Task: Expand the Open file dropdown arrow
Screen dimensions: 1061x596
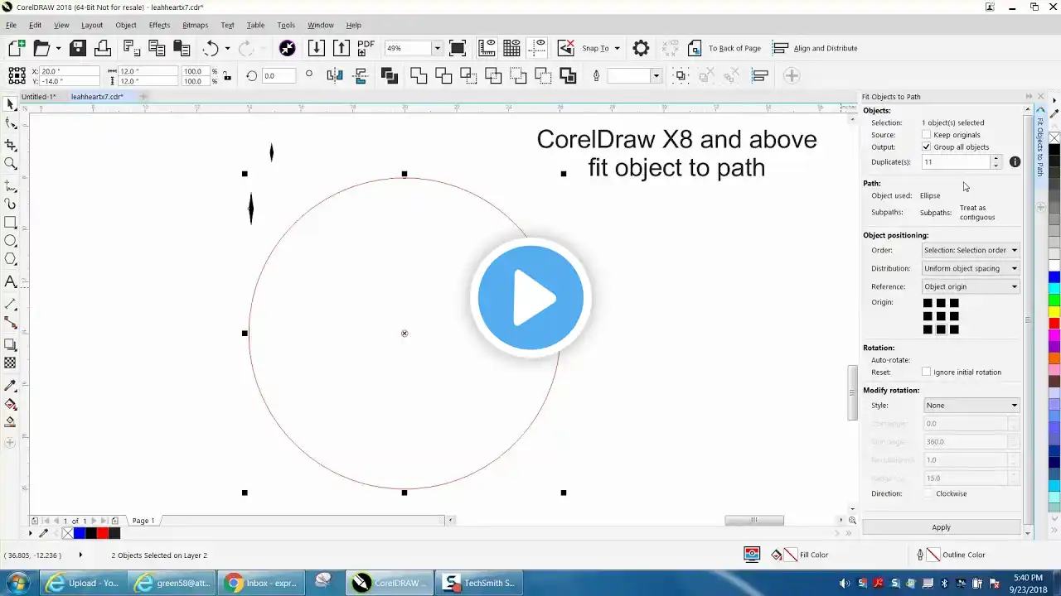Action: [58, 48]
